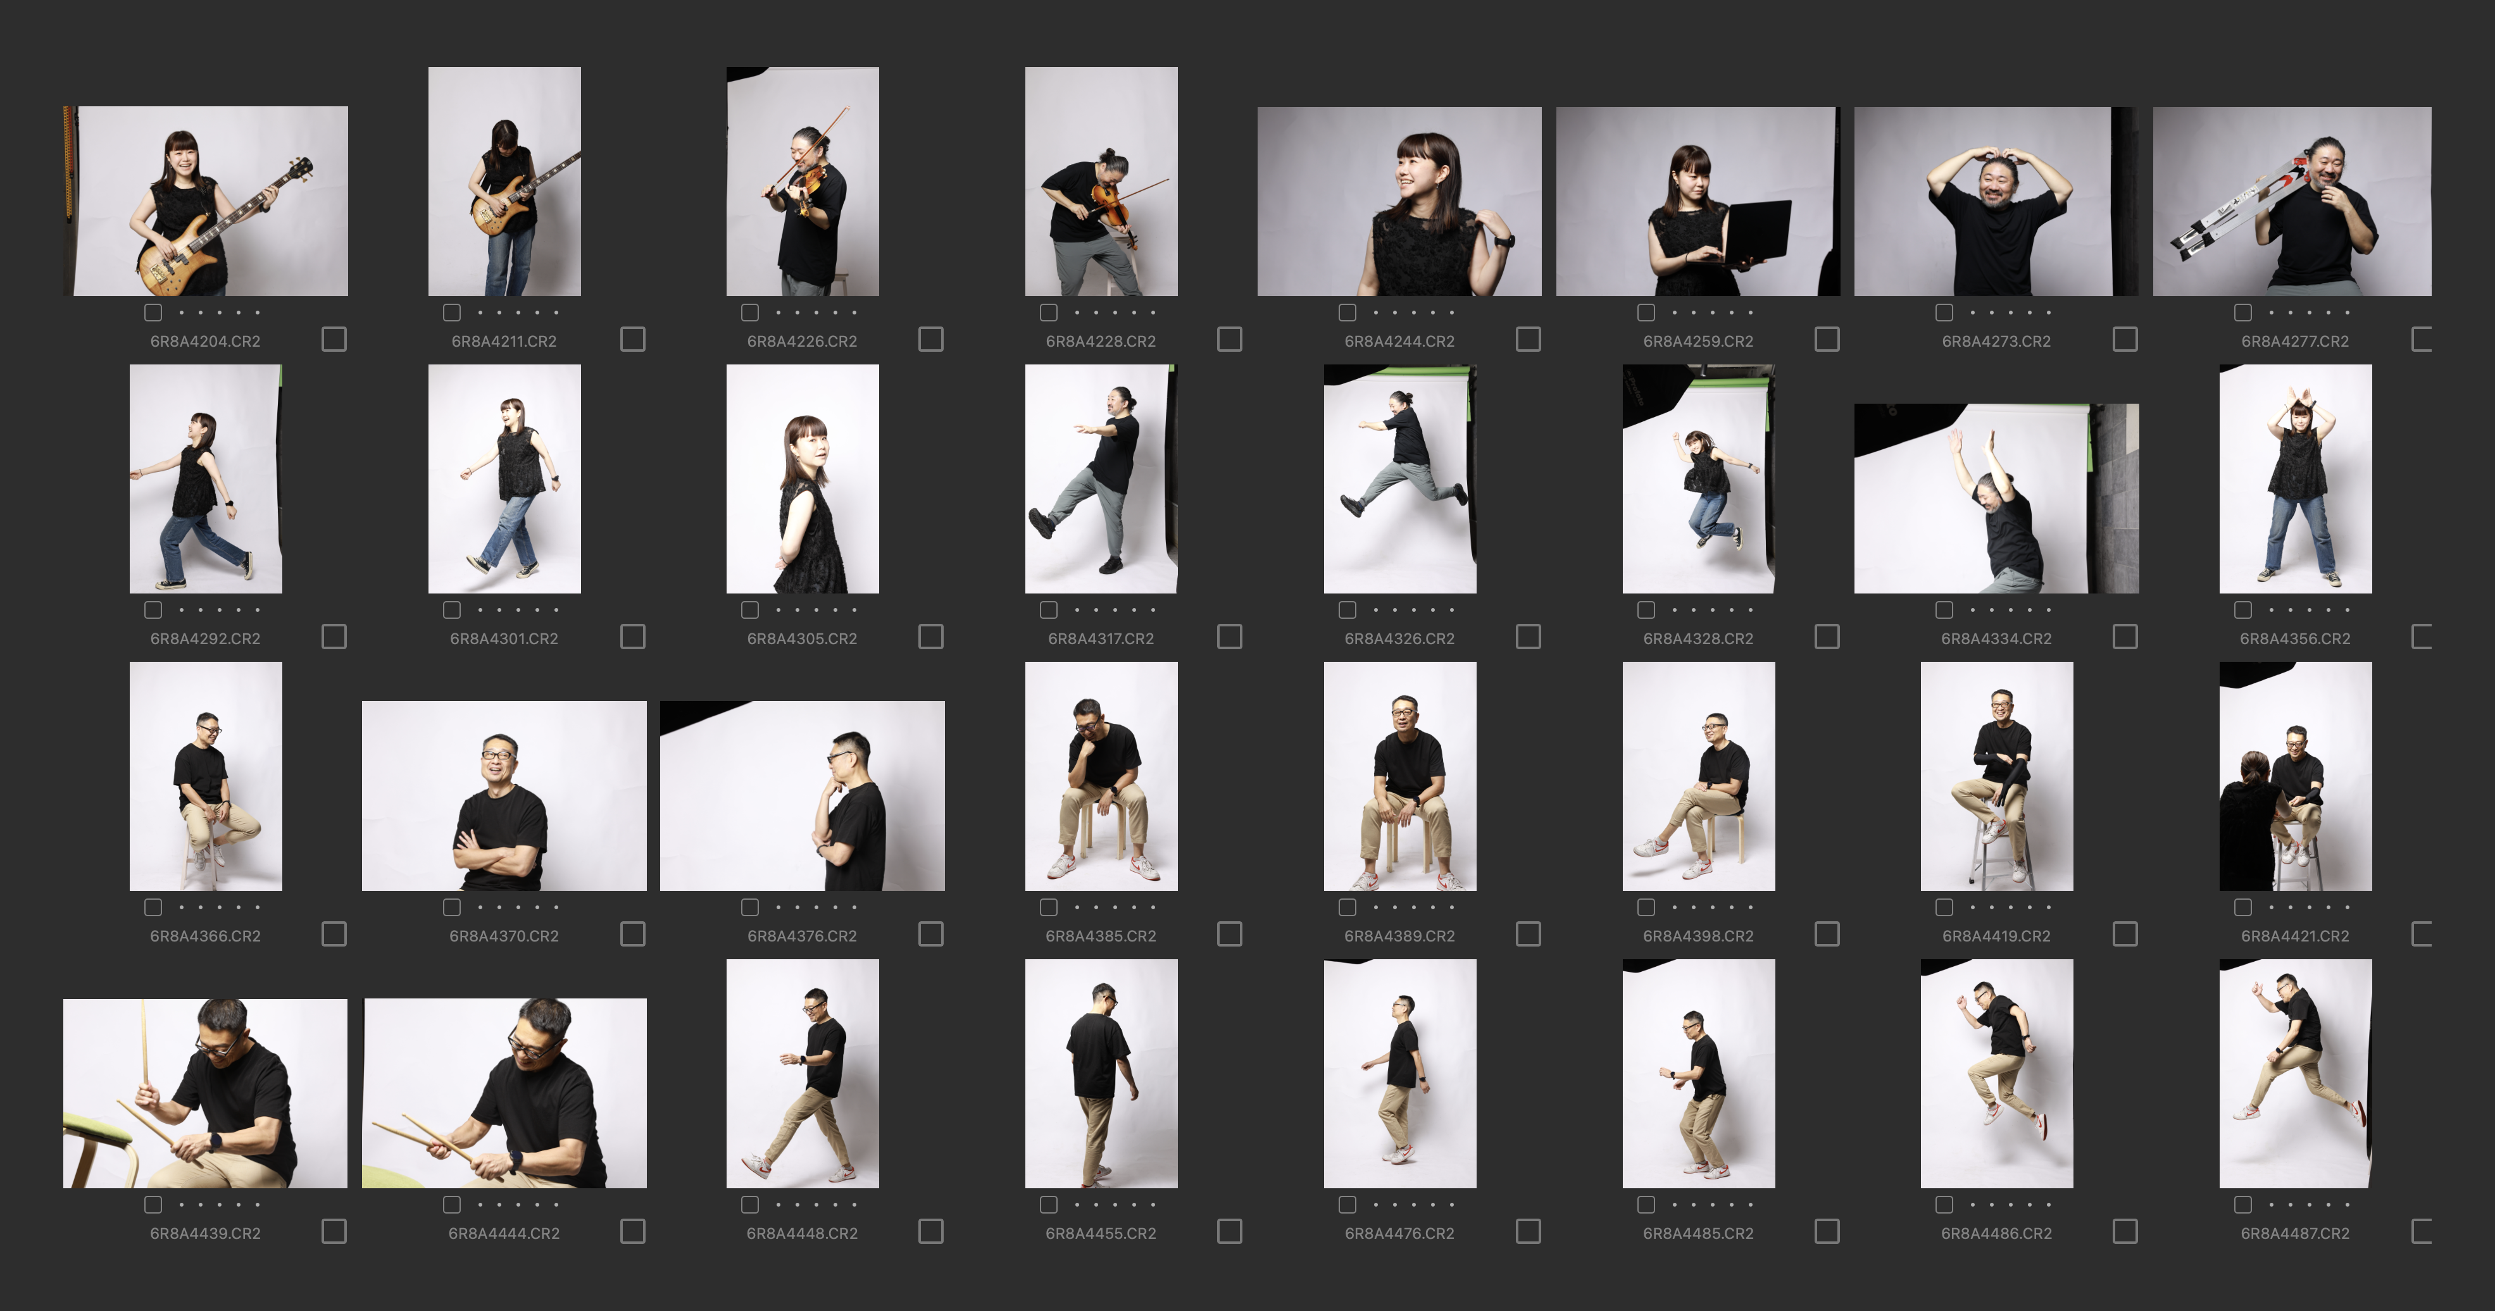Select the drumsticks photo 6R8A4439.CR2
Image resolution: width=2495 pixels, height=1311 pixels.
(205, 1093)
